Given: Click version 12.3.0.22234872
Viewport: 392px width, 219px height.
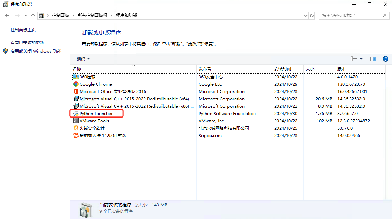Looking at the screenshot, I should click(353, 121).
